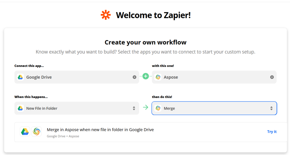This screenshot has height=155, width=290.
Task: Open the 'Merge in Aspose when new file' workflow
Action: click(100, 130)
